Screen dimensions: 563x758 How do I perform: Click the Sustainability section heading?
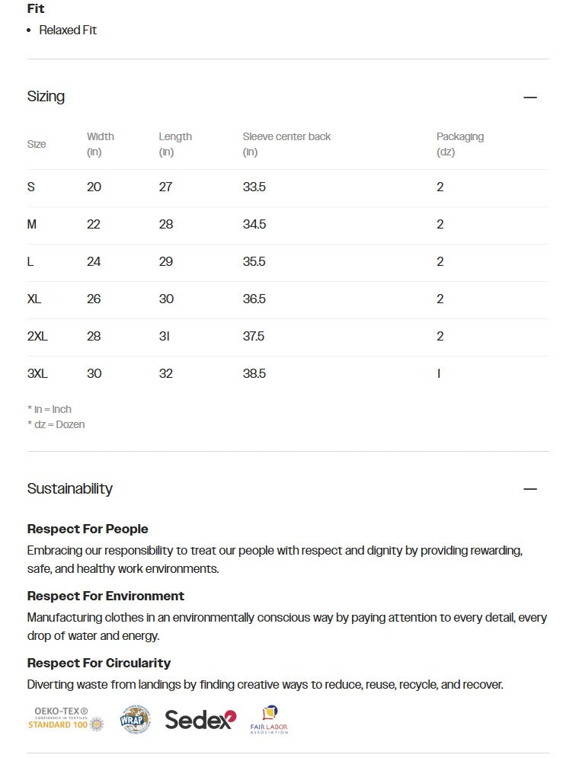pyautogui.click(x=69, y=489)
